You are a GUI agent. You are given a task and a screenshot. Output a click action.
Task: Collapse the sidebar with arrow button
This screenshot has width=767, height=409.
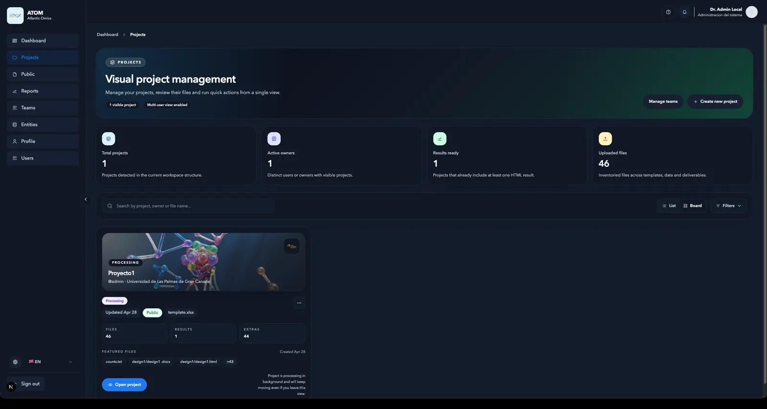86,199
